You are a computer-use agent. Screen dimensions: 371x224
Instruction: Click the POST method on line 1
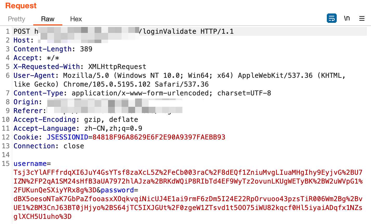pos(22,31)
